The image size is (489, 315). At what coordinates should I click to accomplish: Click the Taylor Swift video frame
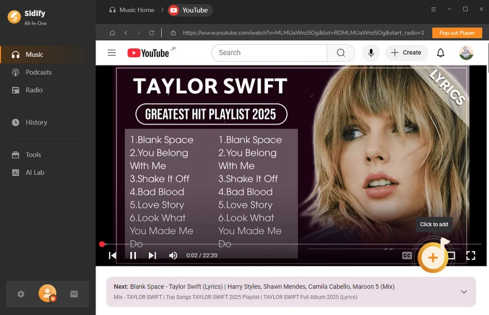291,165
